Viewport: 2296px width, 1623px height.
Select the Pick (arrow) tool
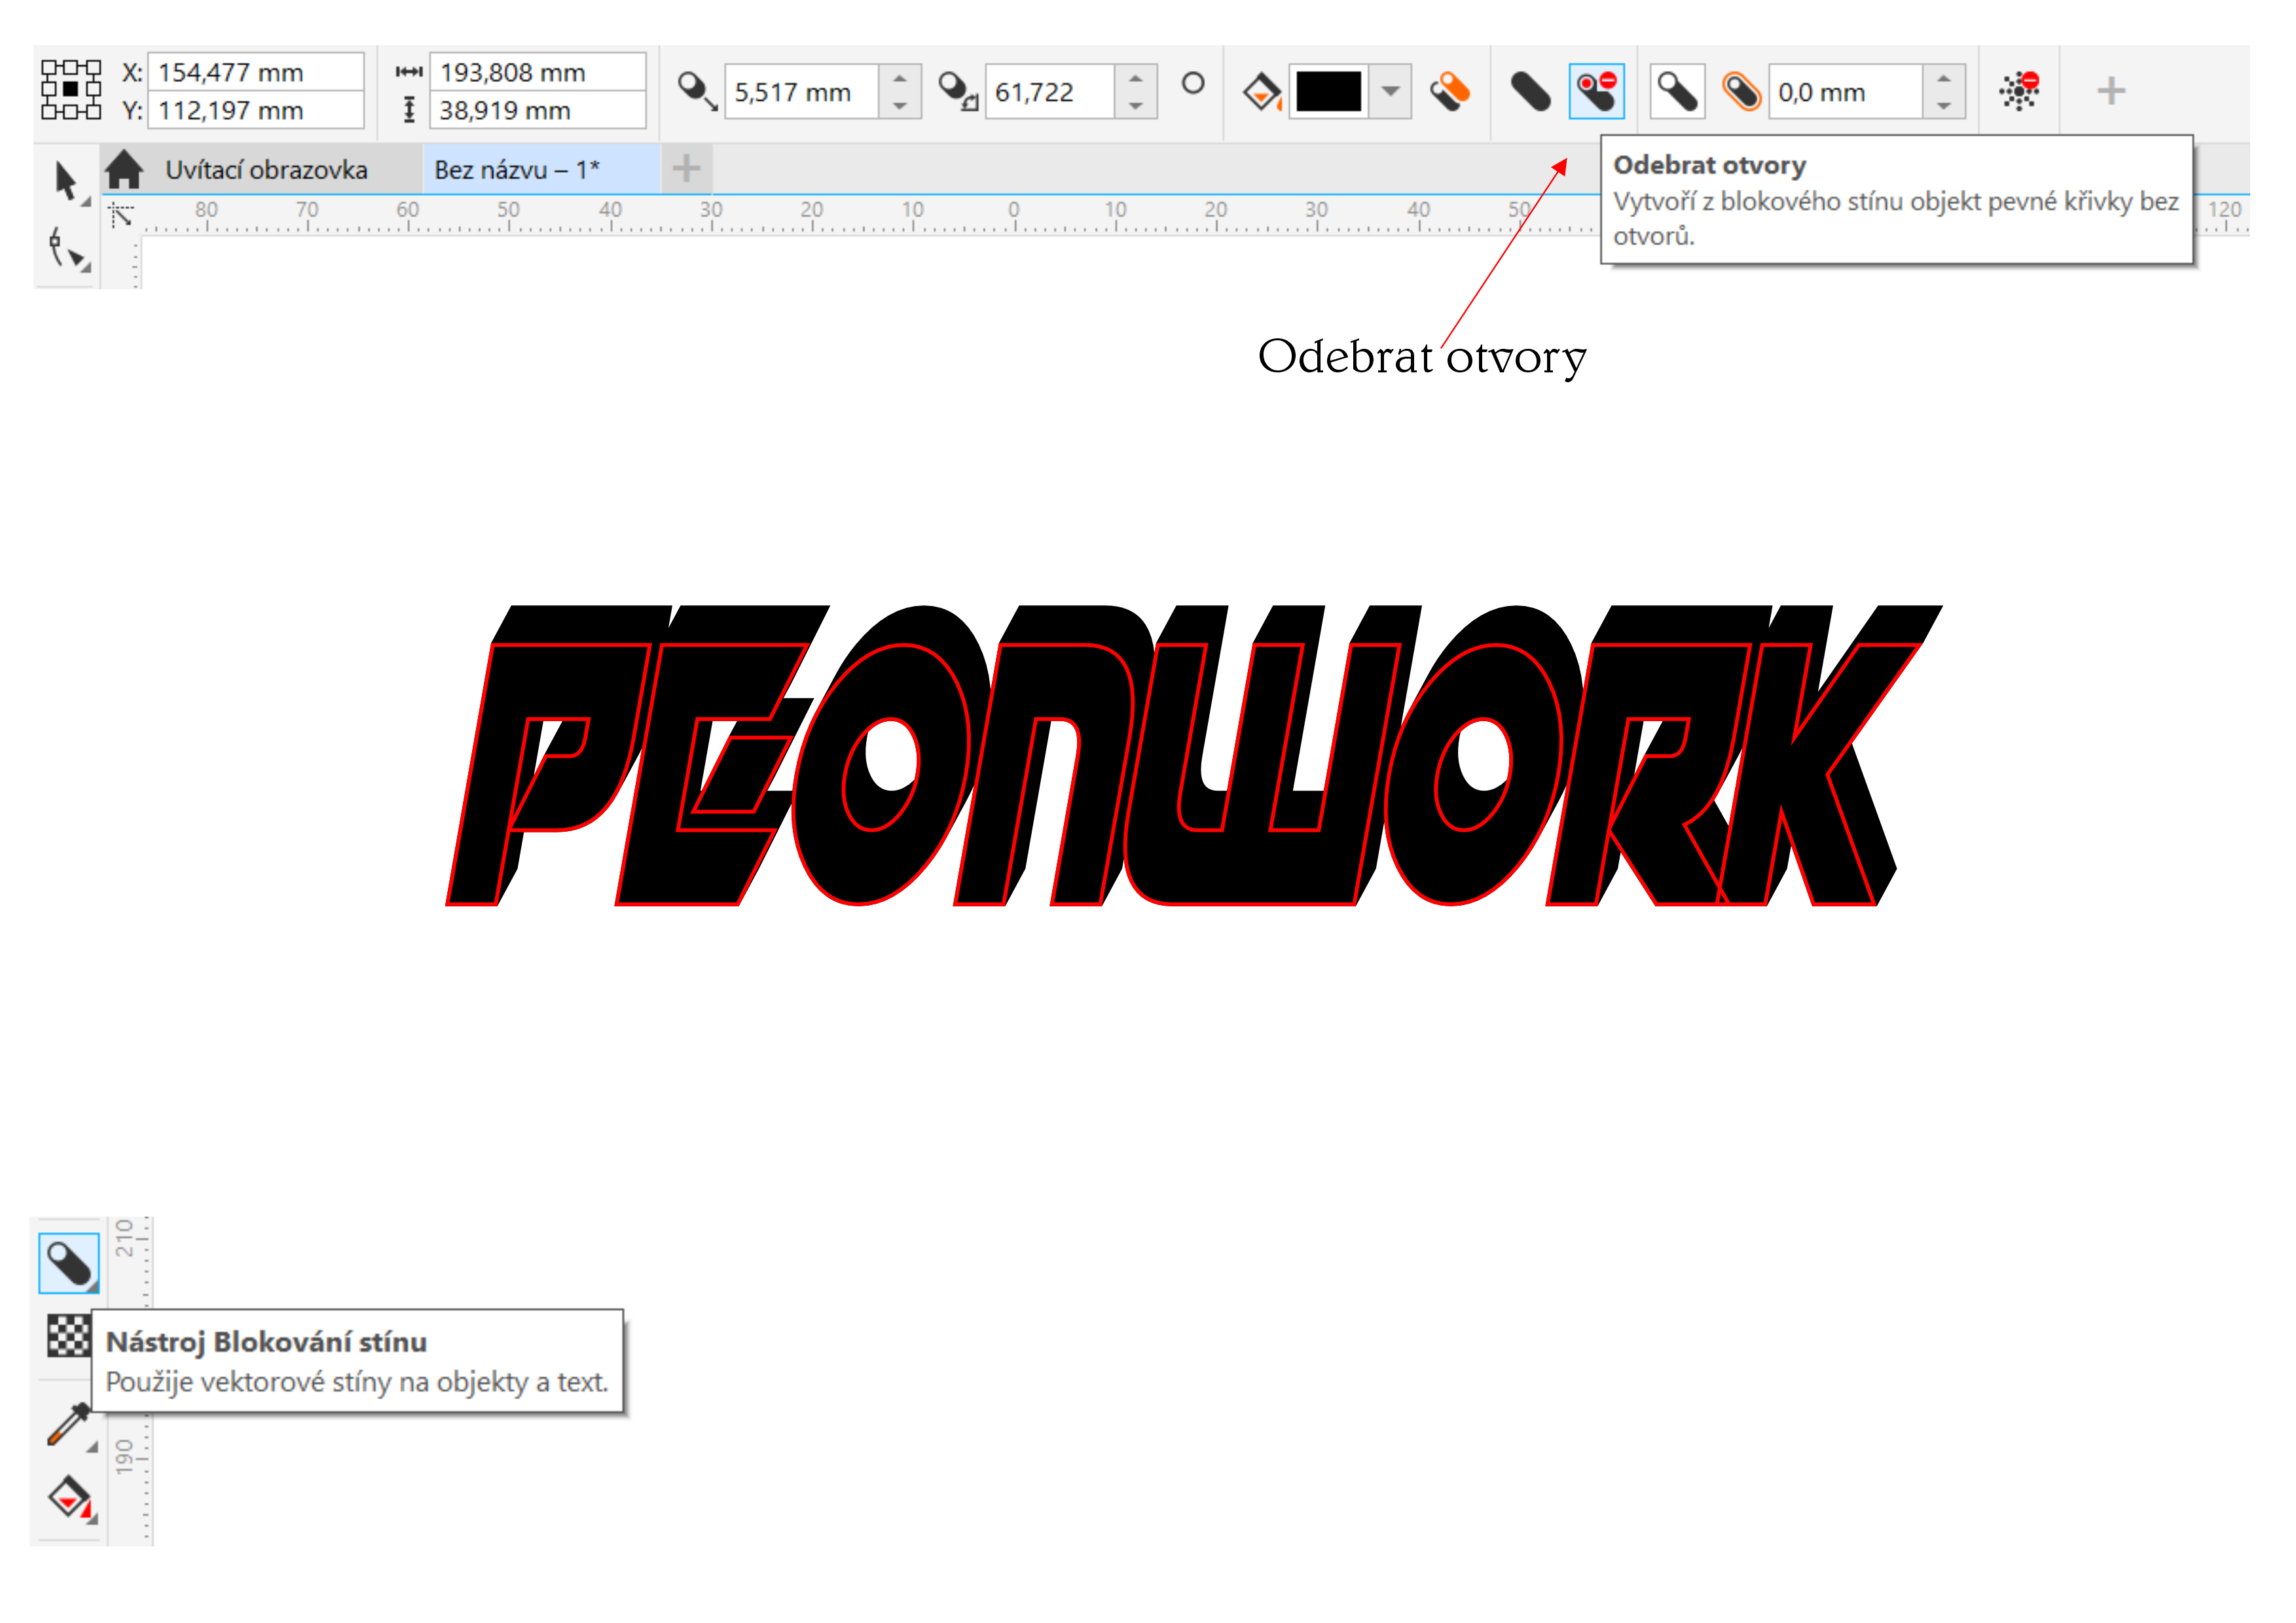(66, 182)
